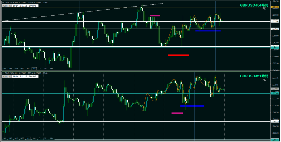Select the blue horizontal marker in the H4 chart
This screenshot has width=281, height=142.
pyautogui.click(x=208, y=31)
